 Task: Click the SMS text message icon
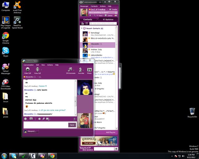click(x=31, y=119)
